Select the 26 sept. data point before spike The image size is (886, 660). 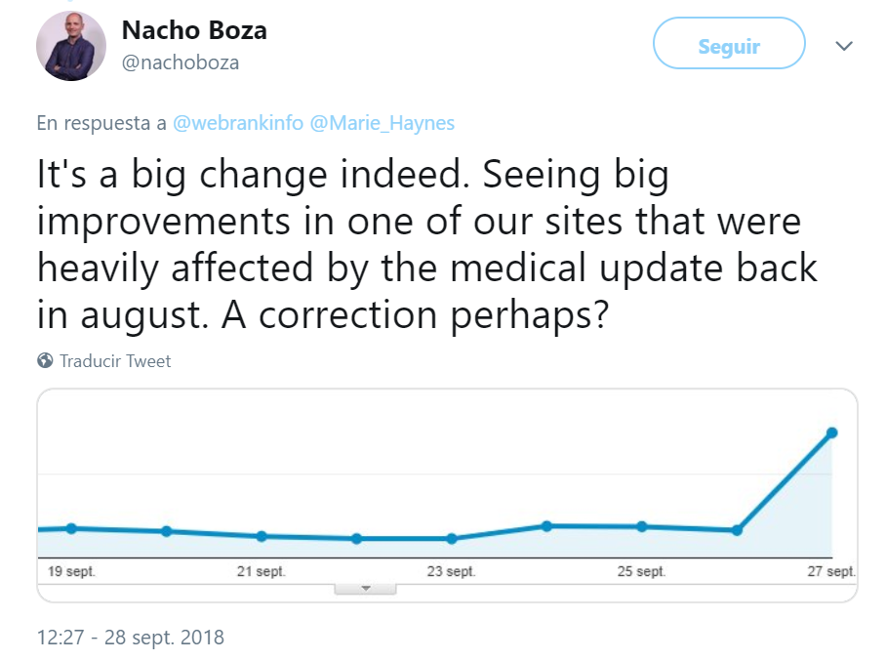tap(737, 530)
